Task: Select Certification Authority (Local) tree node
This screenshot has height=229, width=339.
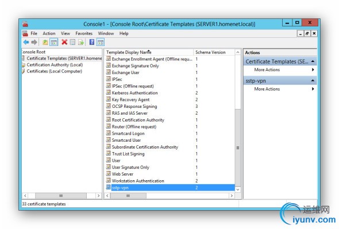Action: [x=55, y=65]
